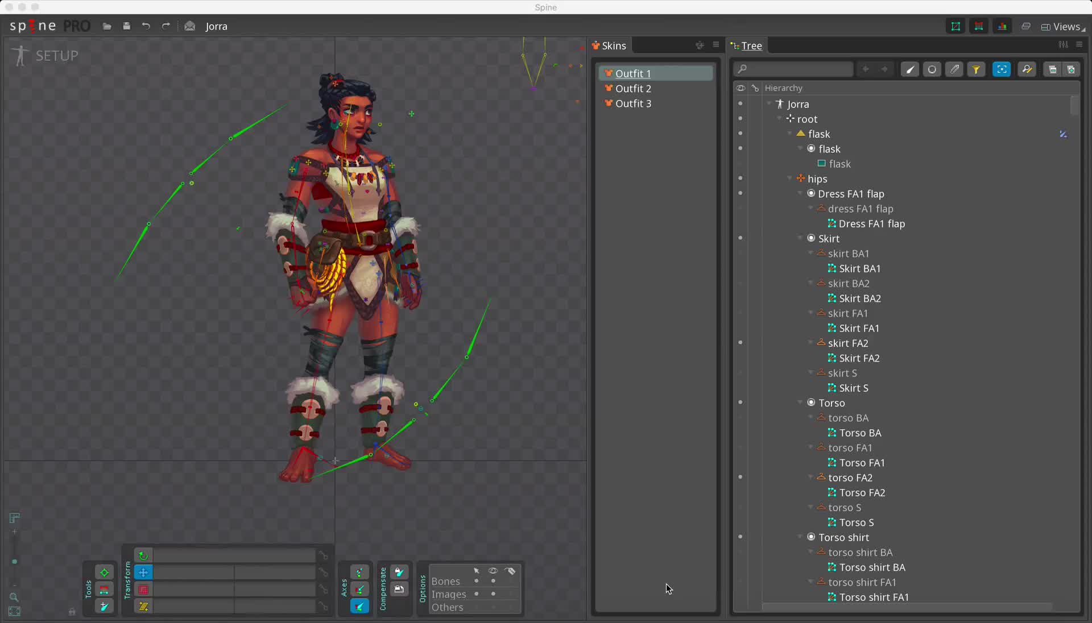The image size is (1092, 623).
Task: Toggle Bone compensation in Compensate
Action: pyautogui.click(x=399, y=572)
